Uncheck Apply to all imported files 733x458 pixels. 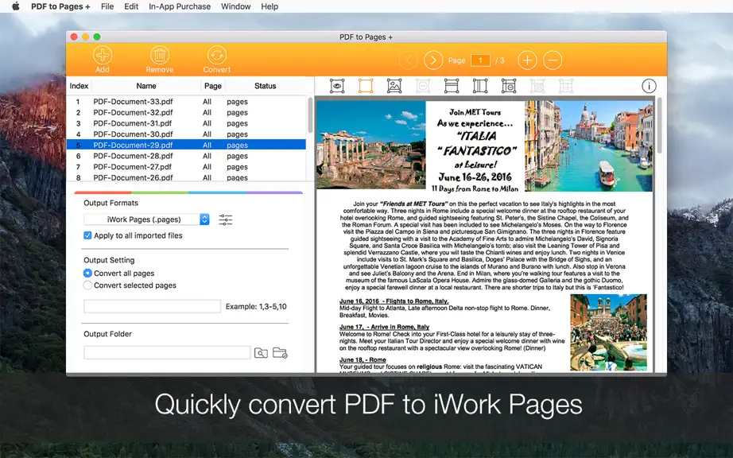pos(87,235)
